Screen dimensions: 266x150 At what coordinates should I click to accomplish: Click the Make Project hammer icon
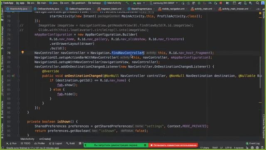127,3
